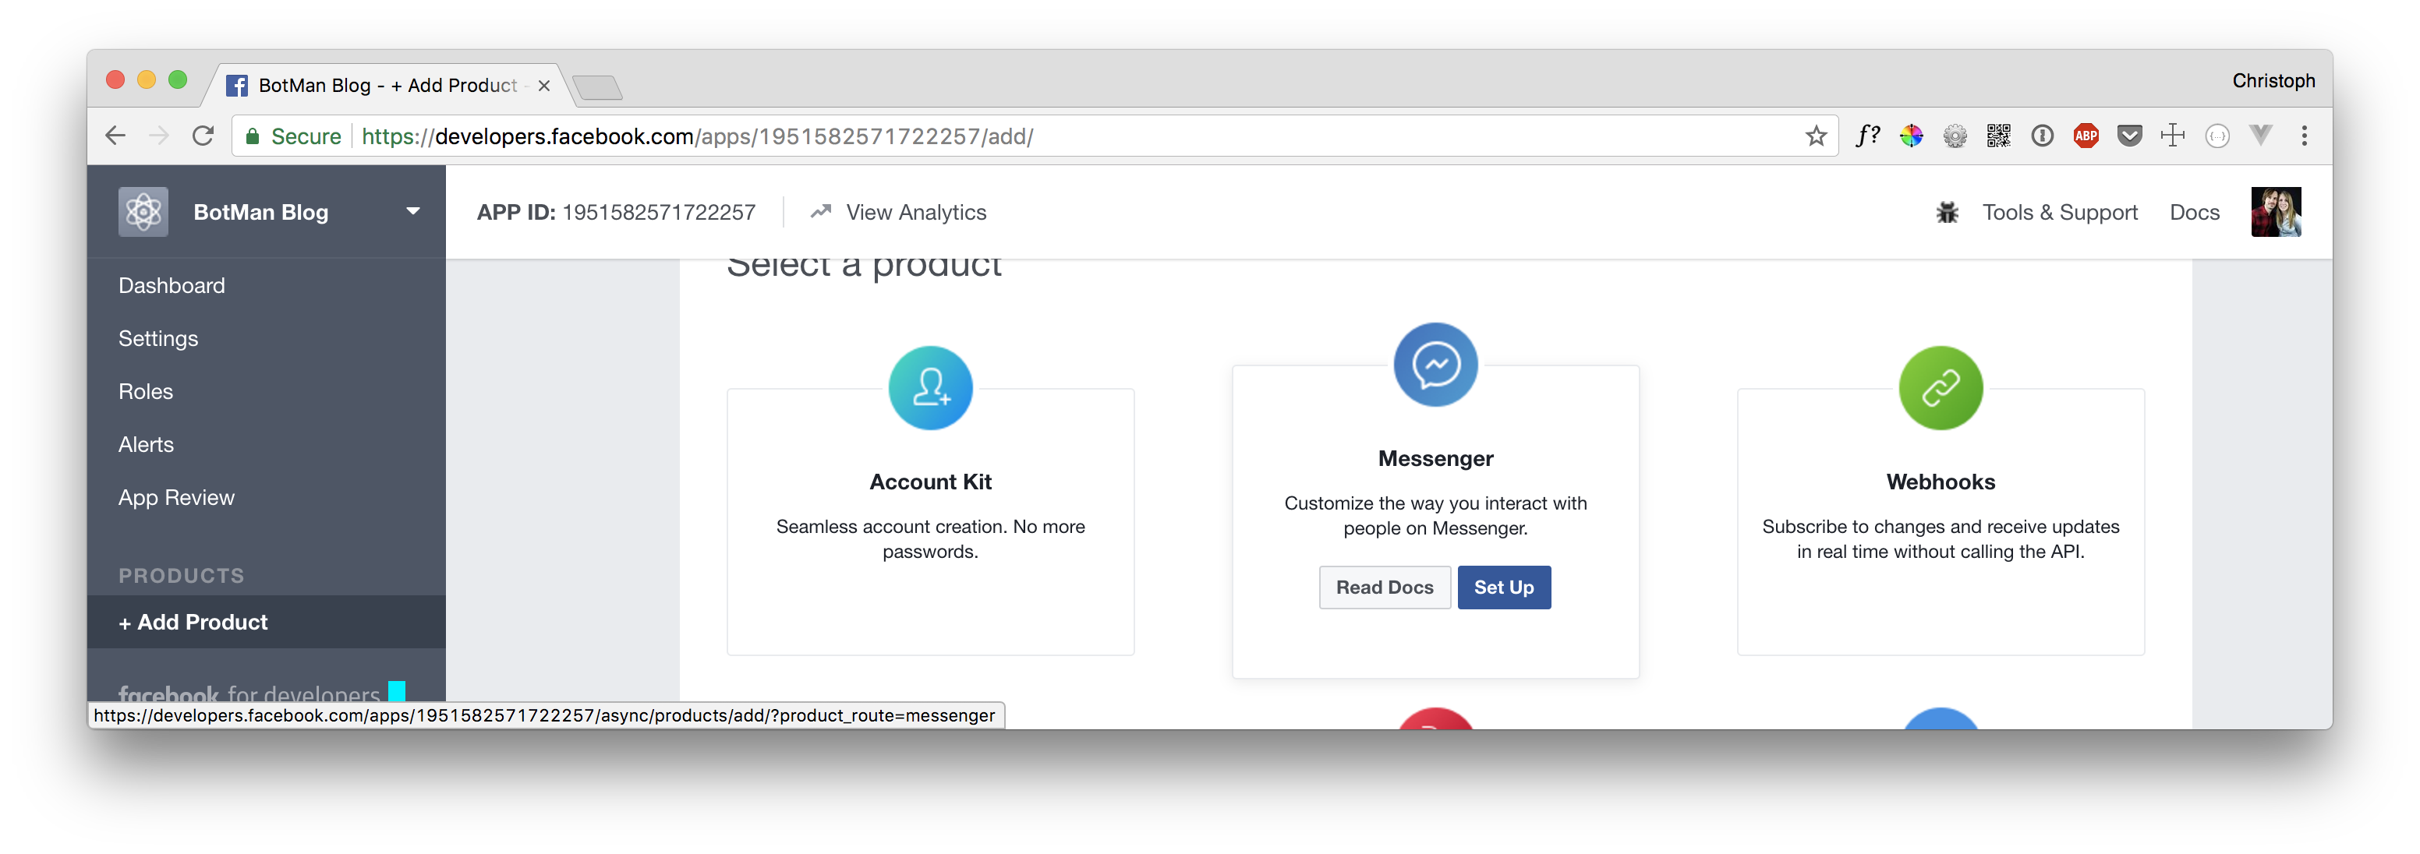
Task: Click the Roles sidebar navigation item
Action: pyautogui.click(x=145, y=391)
